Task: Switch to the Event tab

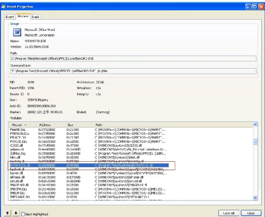Action: tap(10, 17)
